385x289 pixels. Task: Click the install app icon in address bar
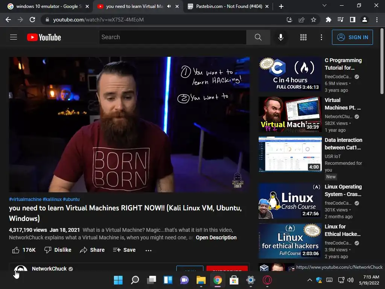click(290, 20)
